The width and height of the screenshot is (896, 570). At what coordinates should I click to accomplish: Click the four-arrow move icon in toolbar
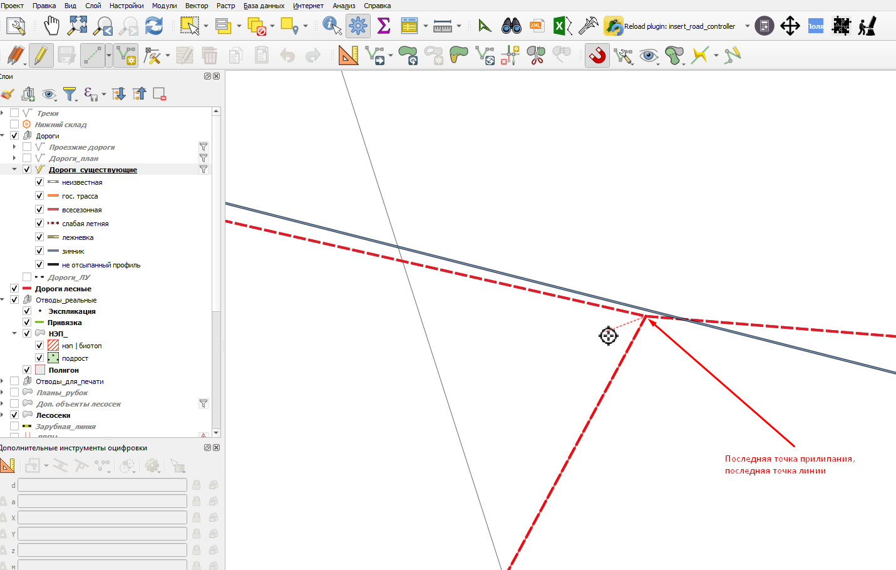click(x=790, y=26)
